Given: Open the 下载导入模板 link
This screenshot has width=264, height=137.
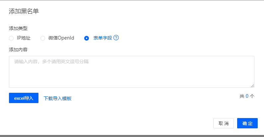Looking at the screenshot, I should pyautogui.click(x=57, y=98).
